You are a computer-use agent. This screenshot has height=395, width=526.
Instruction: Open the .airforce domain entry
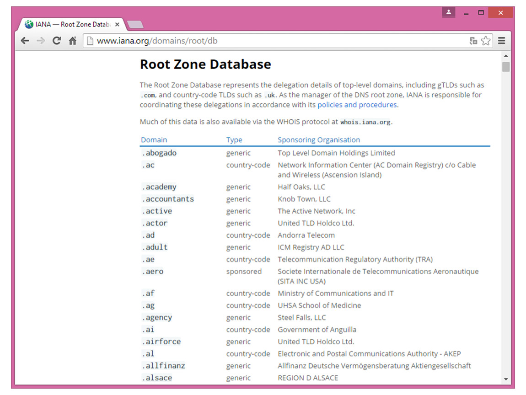coord(161,342)
